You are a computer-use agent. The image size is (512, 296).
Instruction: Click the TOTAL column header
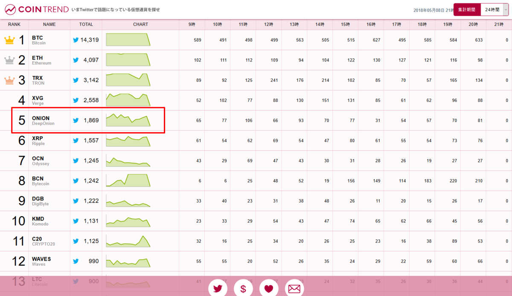86,24
